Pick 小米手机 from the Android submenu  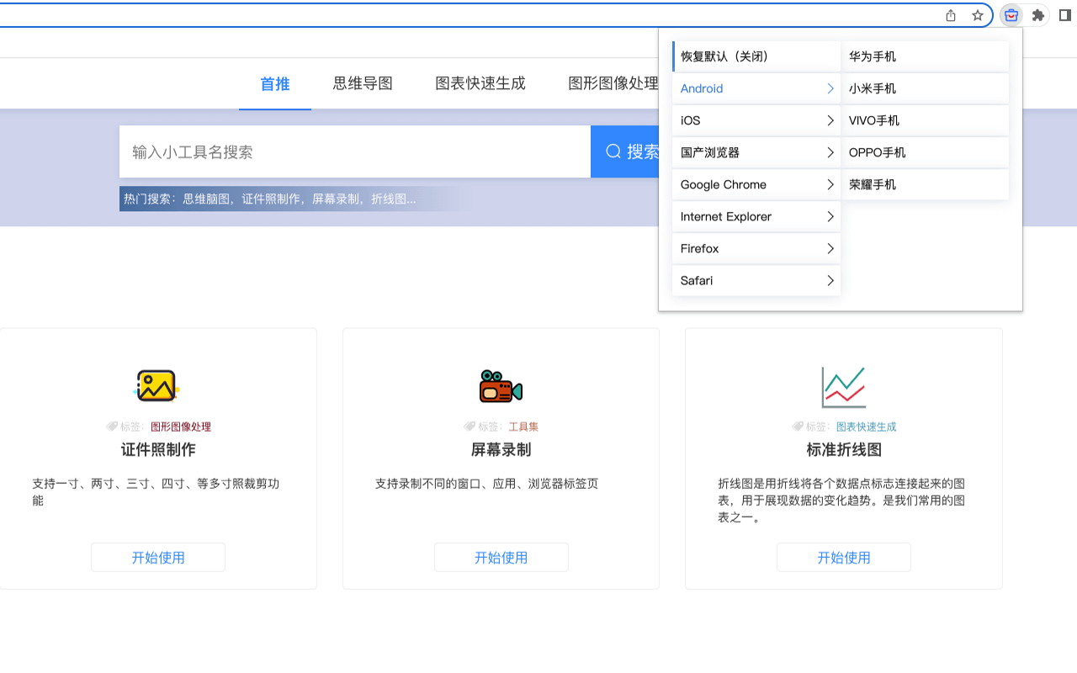925,88
